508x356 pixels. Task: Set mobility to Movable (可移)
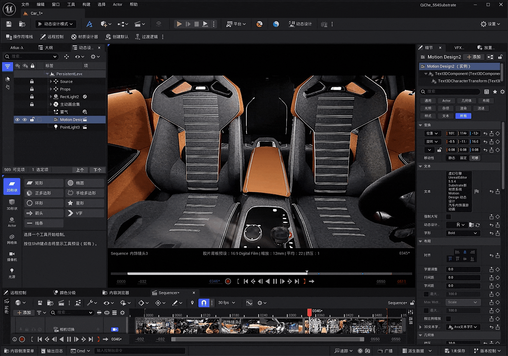coord(475,158)
